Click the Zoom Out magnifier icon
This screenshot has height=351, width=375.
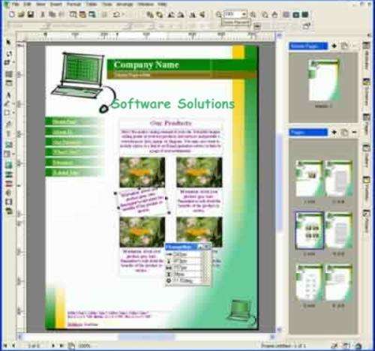218,14
